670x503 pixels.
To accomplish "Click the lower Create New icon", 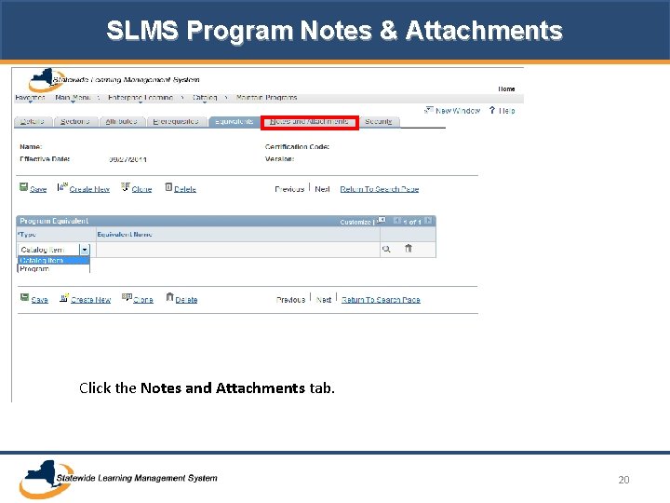I will tap(64, 297).
